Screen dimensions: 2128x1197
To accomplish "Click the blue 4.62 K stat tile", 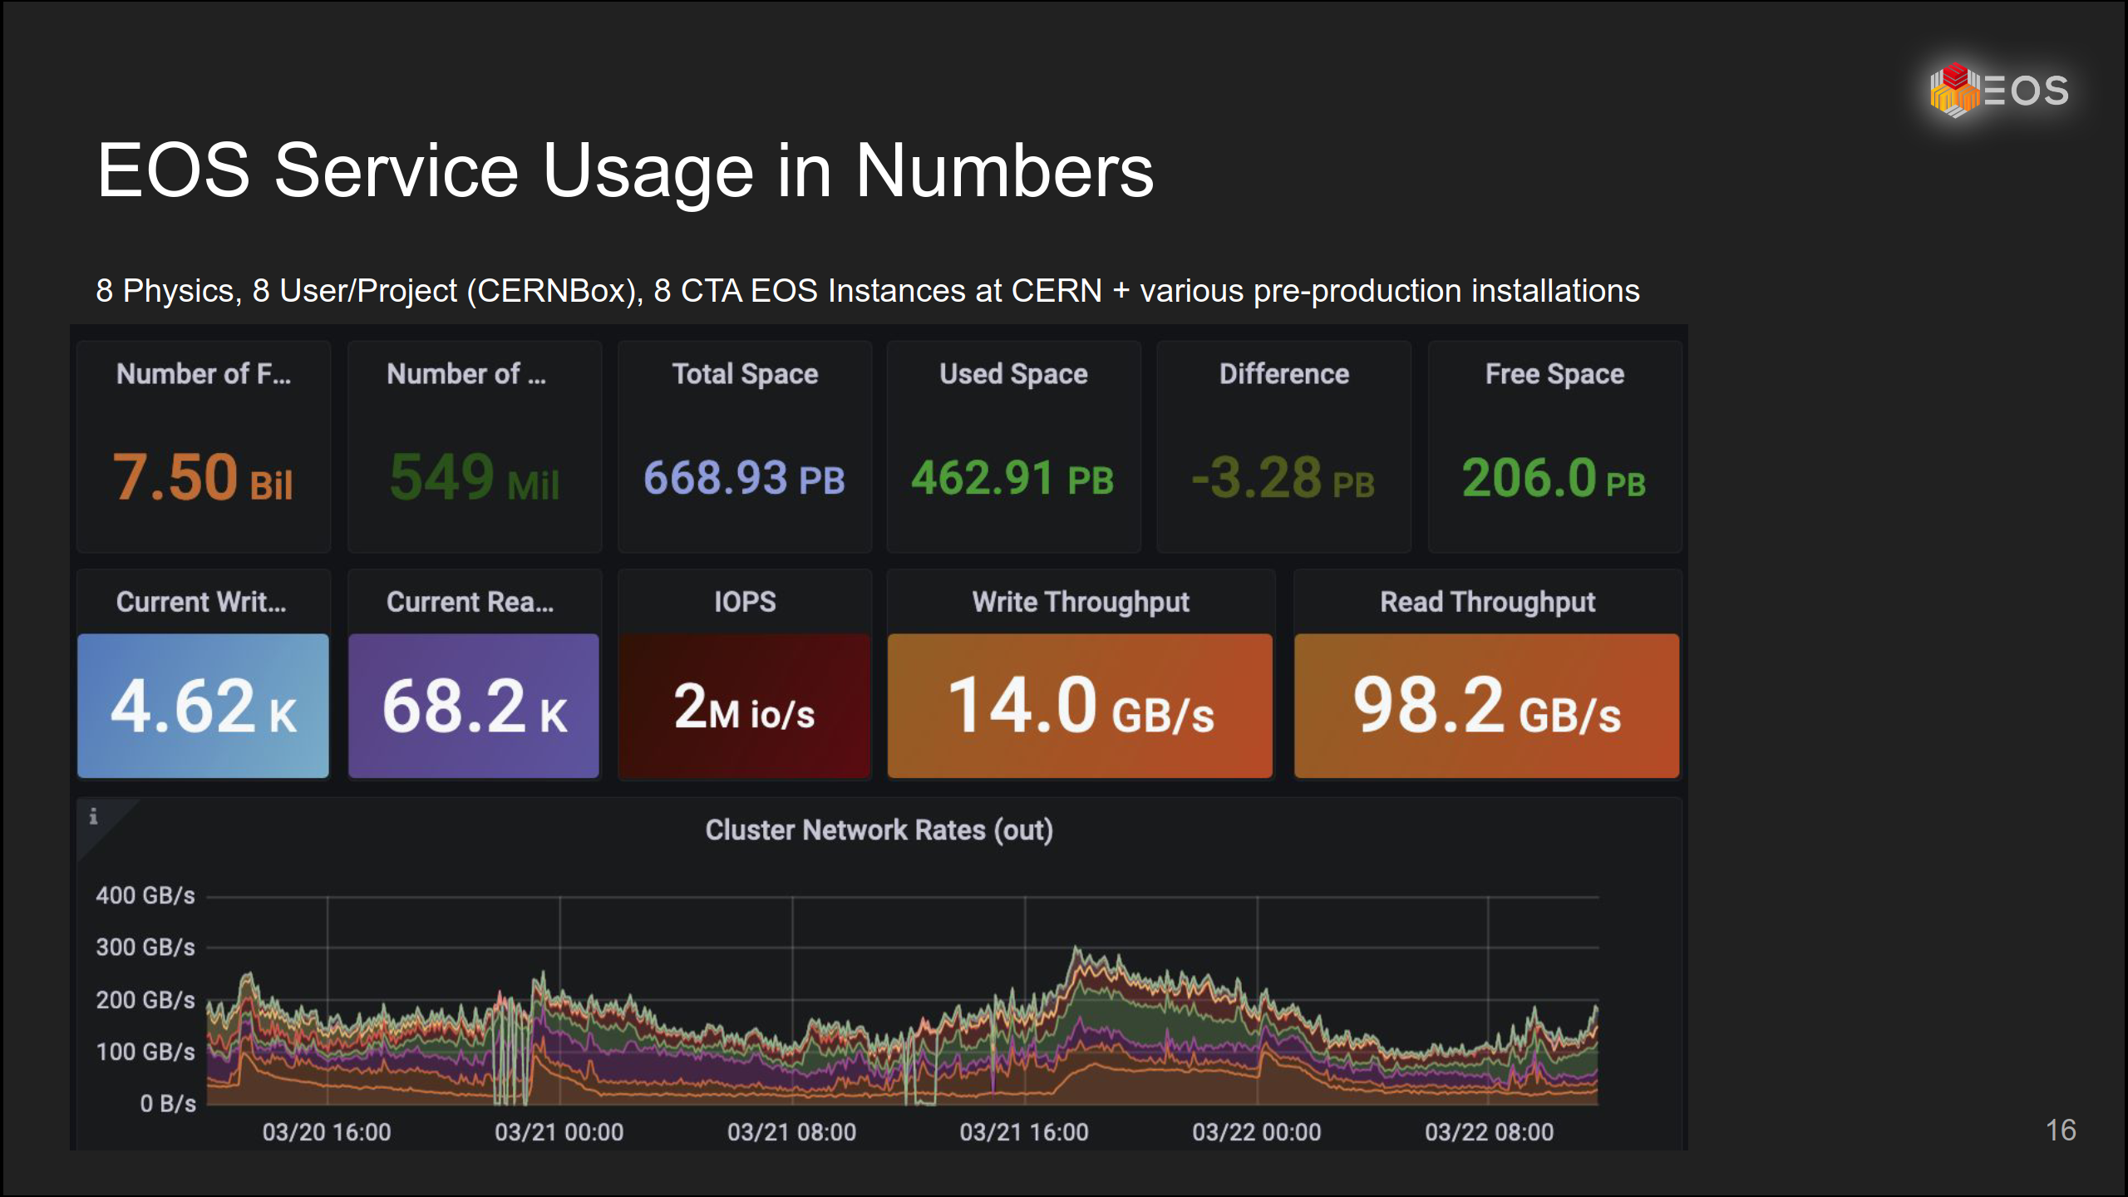I will [x=204, y=706].
